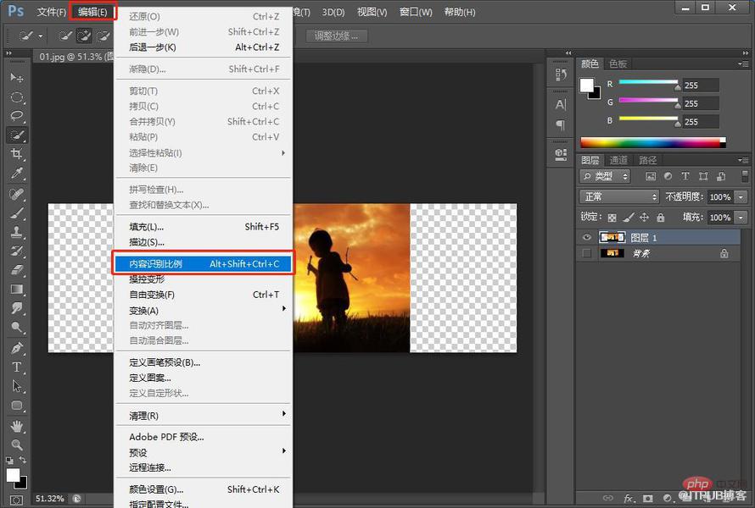Choose 内容识别比例 from the menu
This screenshot has width=755, height=508.
(203, 263)
